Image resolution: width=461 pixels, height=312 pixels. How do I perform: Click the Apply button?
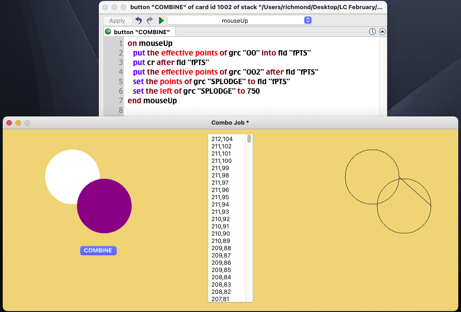coord(117,20)
